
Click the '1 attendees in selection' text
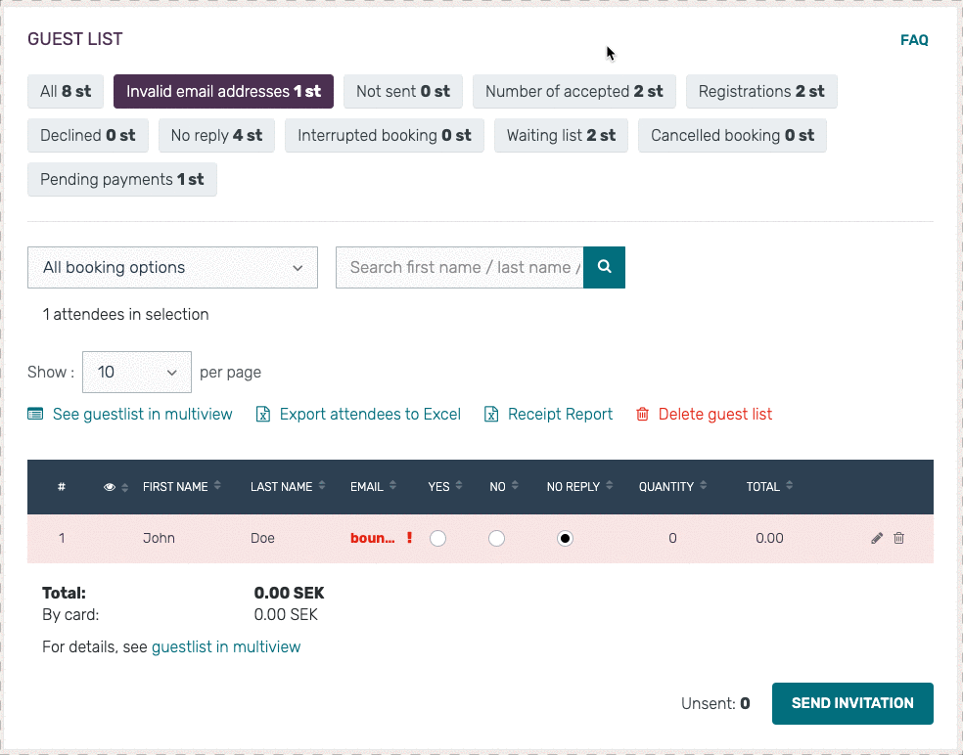point(126,314)
